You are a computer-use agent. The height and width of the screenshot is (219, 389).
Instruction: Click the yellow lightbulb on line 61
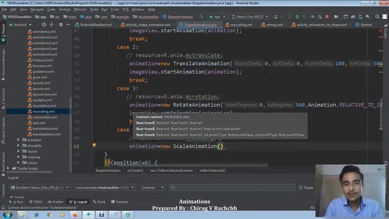(x=94, y=145)
